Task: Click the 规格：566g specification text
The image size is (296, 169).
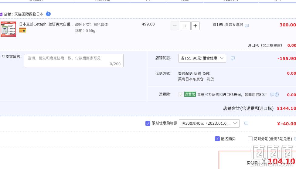Action: tap(85, 31)
